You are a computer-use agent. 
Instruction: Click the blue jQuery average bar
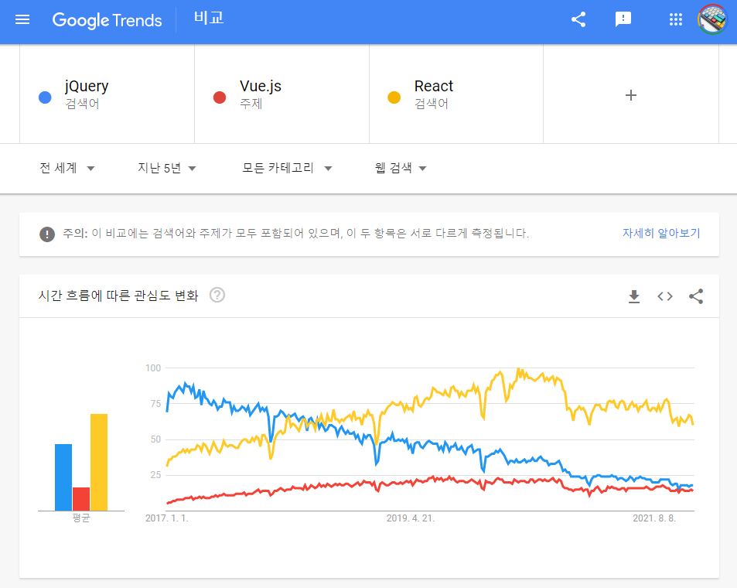click(63, 477)
